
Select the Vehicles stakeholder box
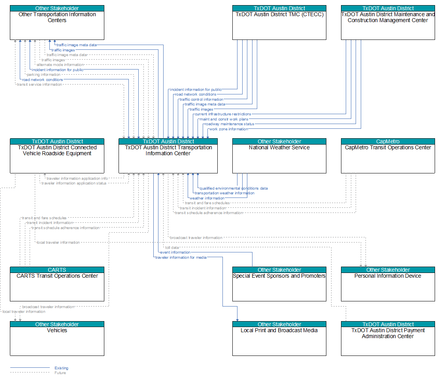[57, 339]
